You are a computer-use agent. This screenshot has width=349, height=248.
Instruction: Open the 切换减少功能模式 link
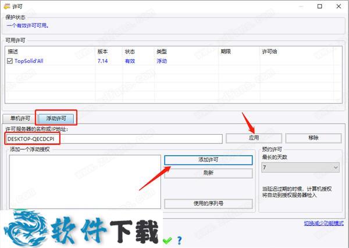click(324, 223)
